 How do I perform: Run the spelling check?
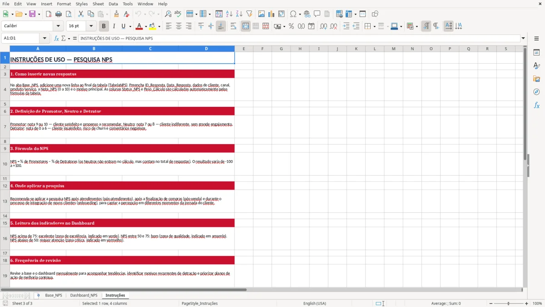click(178, 14)
